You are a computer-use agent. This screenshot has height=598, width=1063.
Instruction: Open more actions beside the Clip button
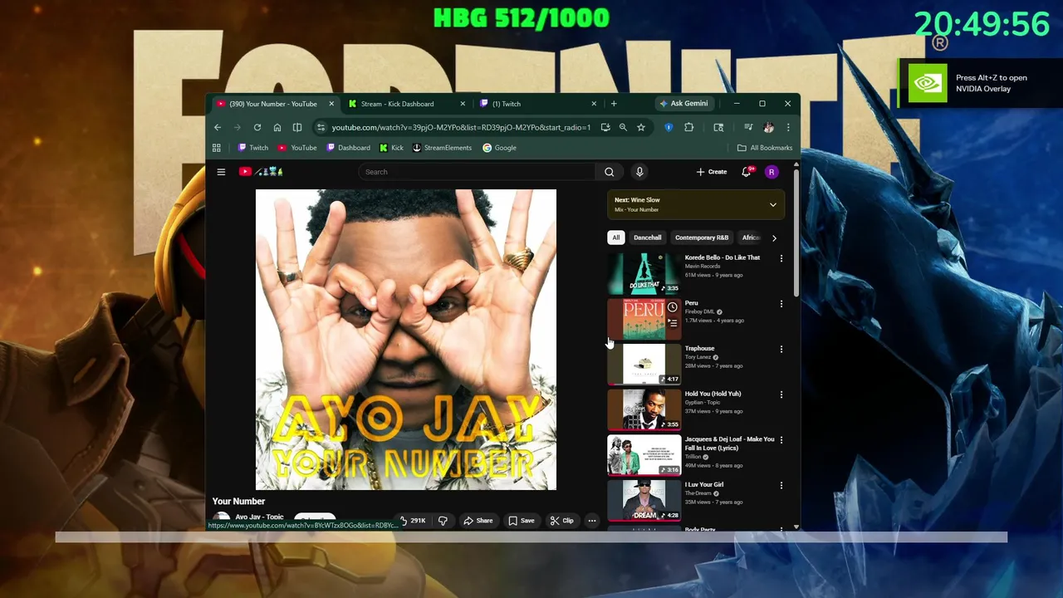(592, 521)
